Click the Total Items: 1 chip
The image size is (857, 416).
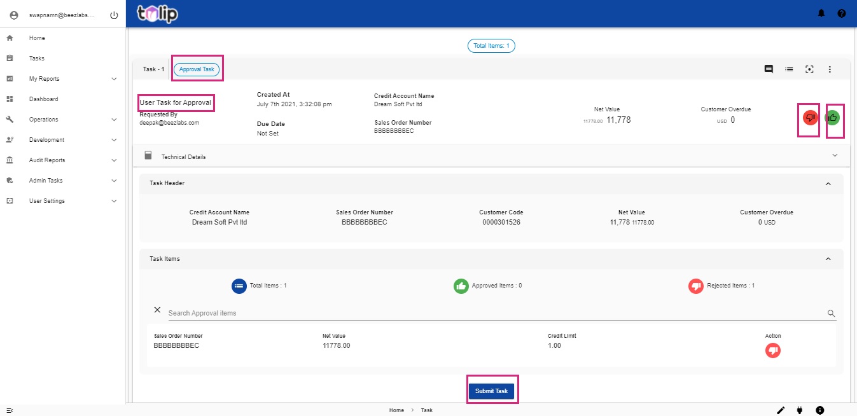[x=491, y=46]
